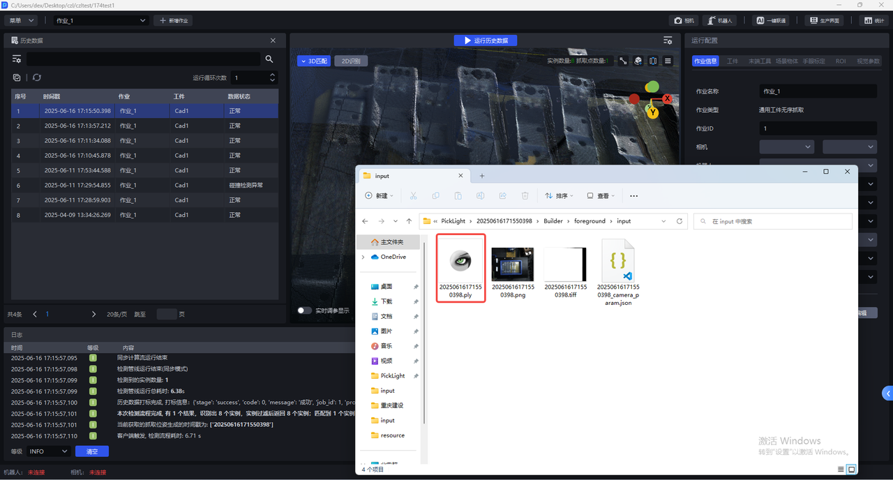Click the 统计 statistics chart icon
Image resolution: width=893 pixels, height=480 pixels.
tap(873, 21)
